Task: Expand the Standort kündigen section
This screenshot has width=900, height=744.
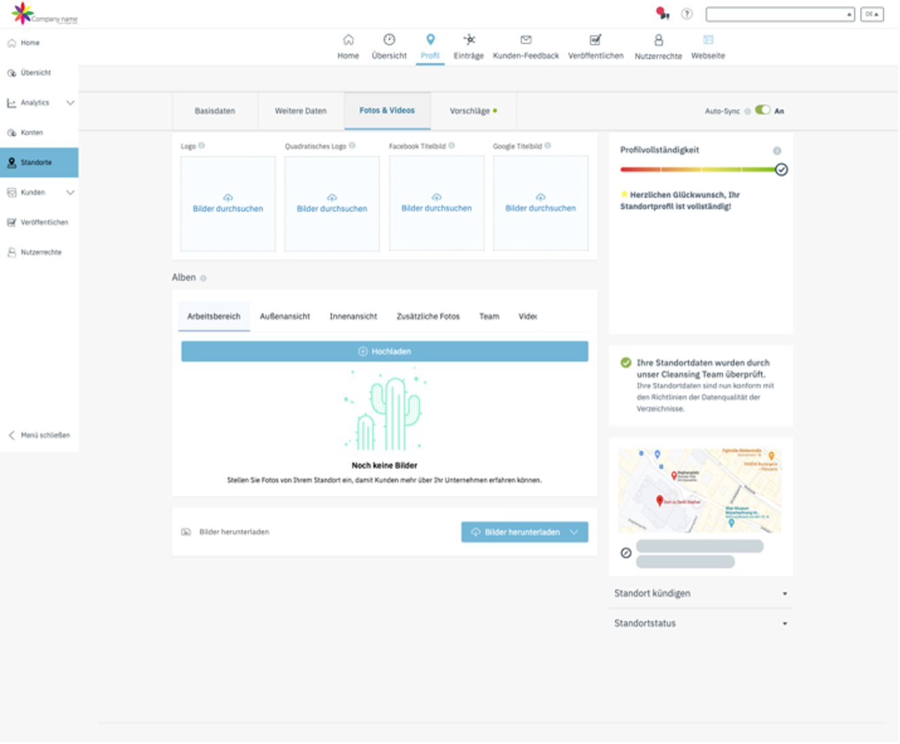Action: pos(702,595)
